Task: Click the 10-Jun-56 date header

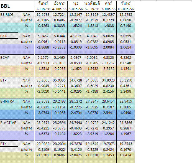Action: (126, 9)
